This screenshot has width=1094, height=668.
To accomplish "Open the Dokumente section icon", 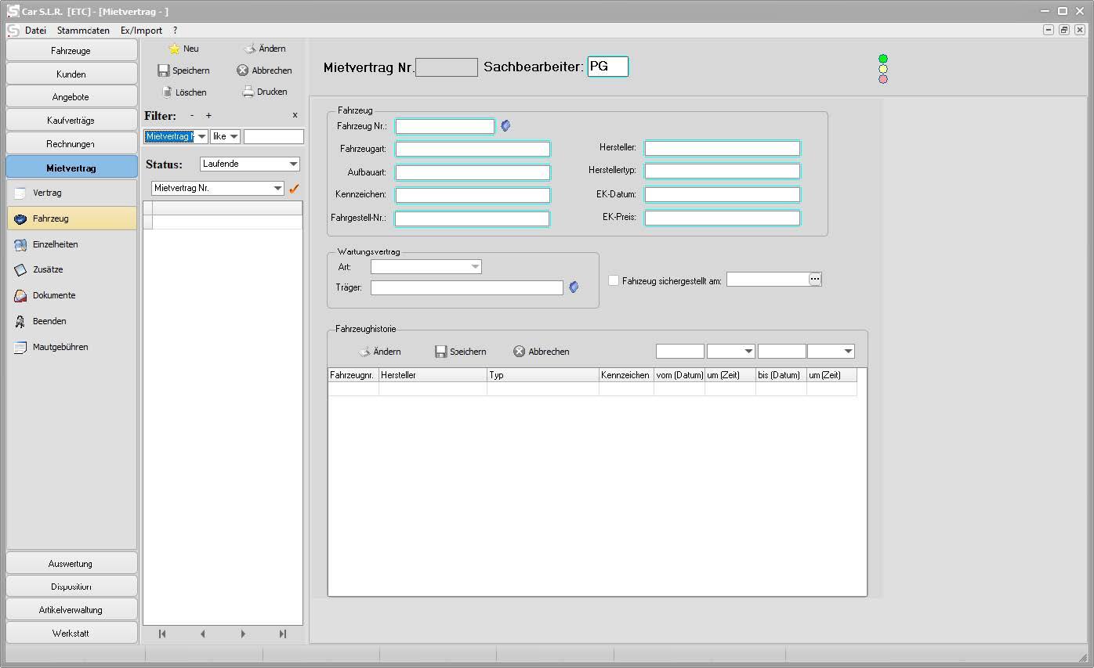I will [x=21, y=295].
